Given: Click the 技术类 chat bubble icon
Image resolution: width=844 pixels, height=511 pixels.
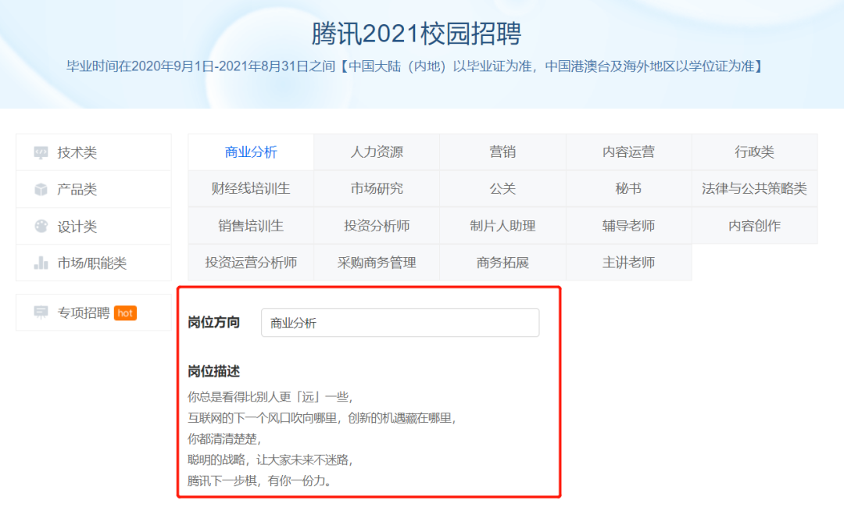Looking at the screenshot, I should pos(41,153).
